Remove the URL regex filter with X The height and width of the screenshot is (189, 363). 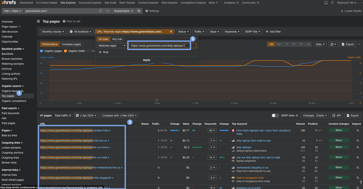click(171, 32)
